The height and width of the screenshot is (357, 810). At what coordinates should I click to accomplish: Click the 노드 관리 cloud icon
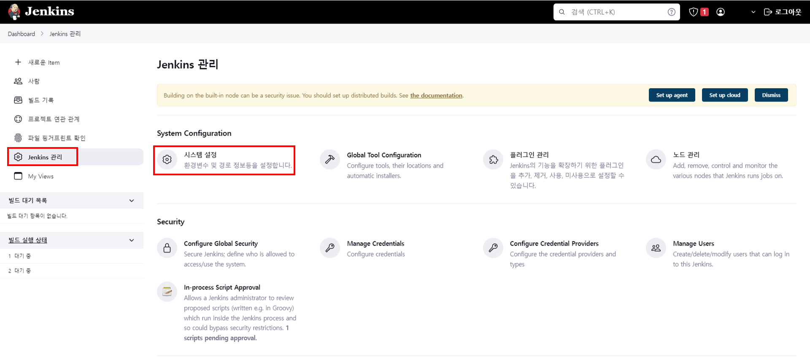pyautogui.click(x=656, y=159)
